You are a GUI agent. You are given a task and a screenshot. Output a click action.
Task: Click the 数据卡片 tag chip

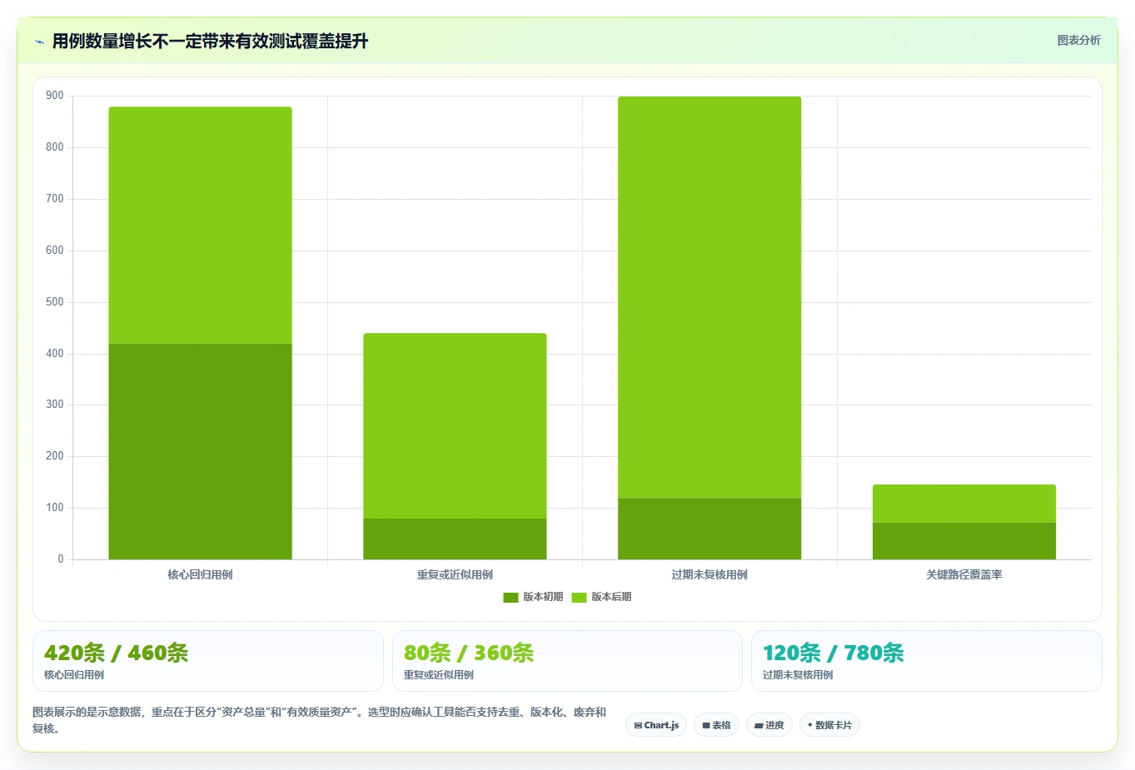coord(829,725)
